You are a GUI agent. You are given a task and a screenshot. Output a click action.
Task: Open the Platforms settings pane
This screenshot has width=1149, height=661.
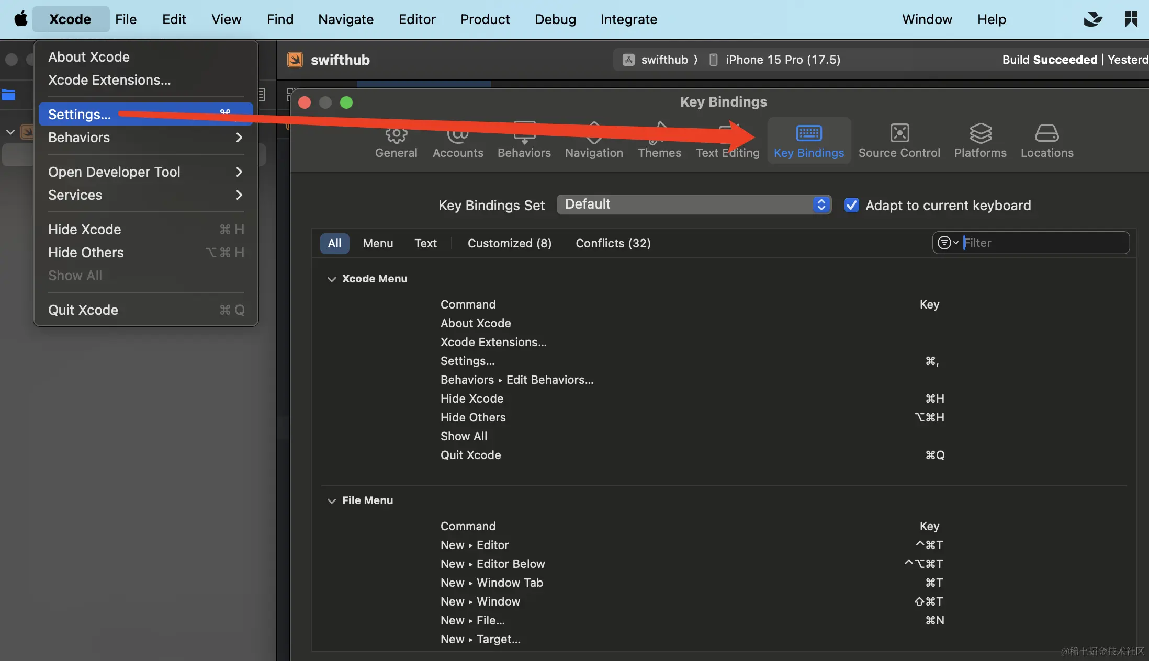980,141
